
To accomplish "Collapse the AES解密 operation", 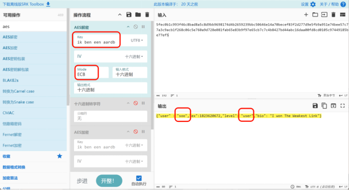I will [x=128, y=27].
